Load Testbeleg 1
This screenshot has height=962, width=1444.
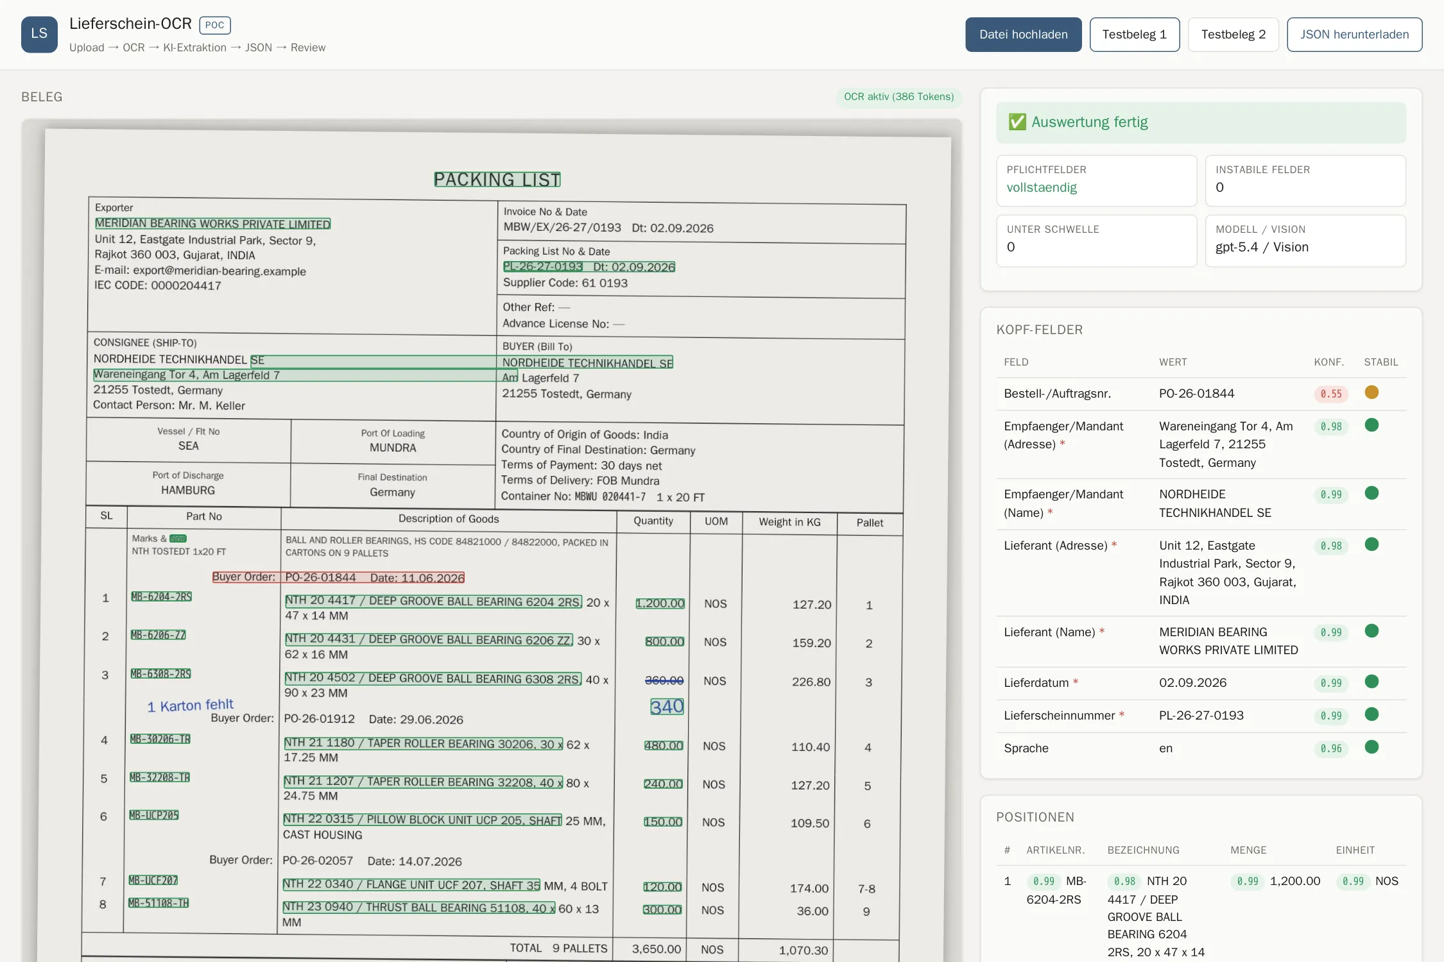pos(1135,35)
